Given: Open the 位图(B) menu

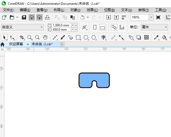Looking at the screenshot, I should [x=109, y=10].
